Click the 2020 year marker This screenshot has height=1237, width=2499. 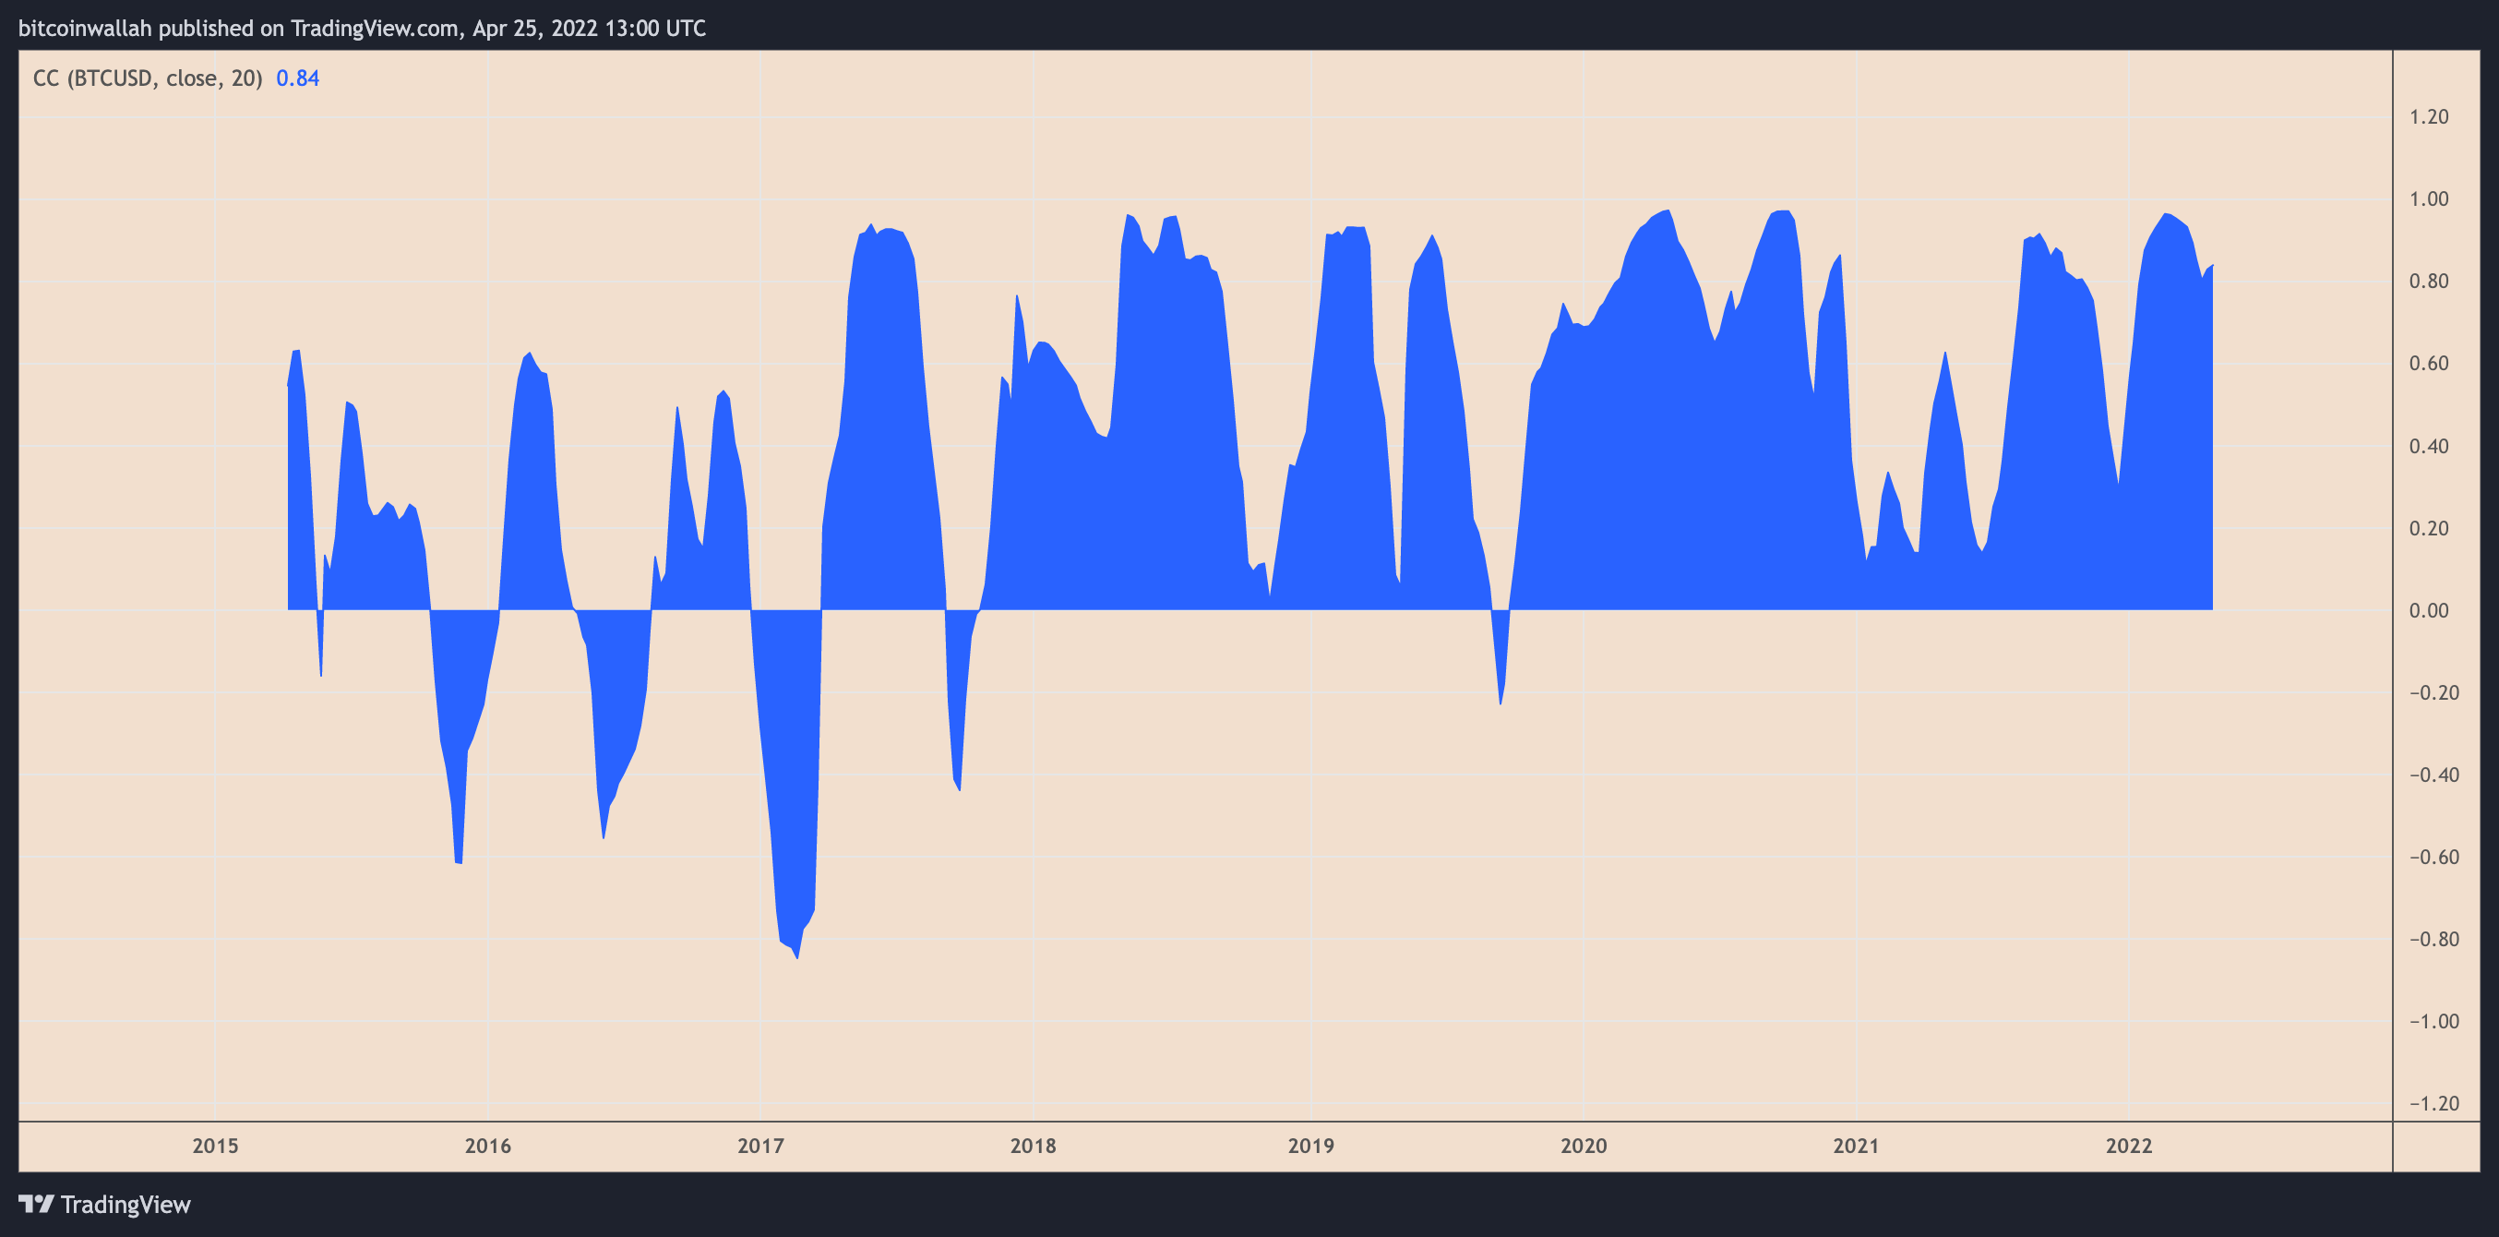(x=1584, y=1146)
